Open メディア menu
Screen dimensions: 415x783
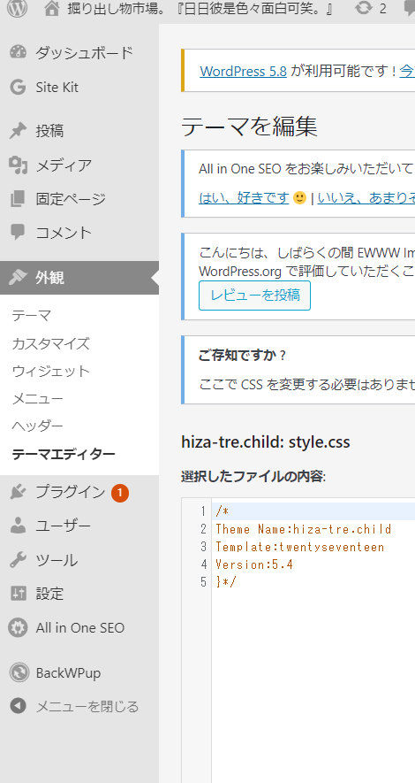64,165
